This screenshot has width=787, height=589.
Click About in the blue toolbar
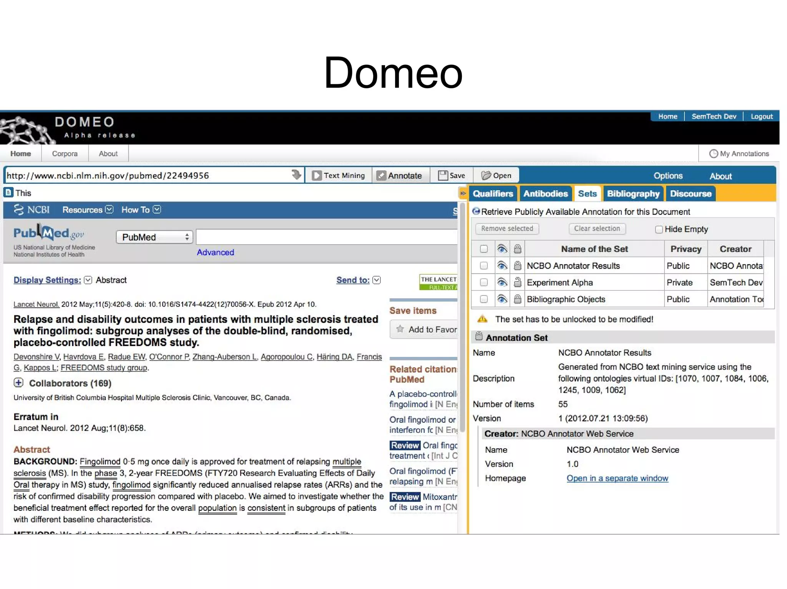(721, 176)
